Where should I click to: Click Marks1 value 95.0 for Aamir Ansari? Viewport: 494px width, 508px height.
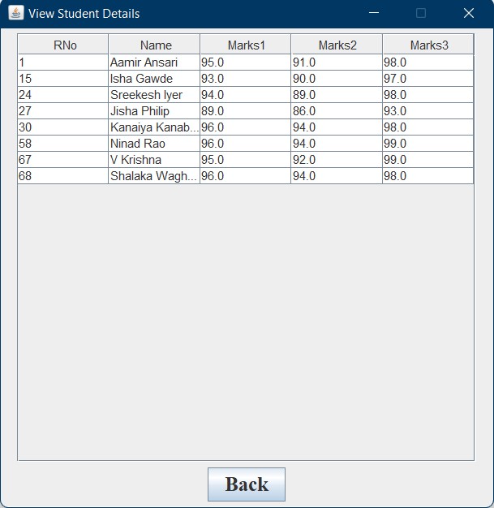pos(246,62)
